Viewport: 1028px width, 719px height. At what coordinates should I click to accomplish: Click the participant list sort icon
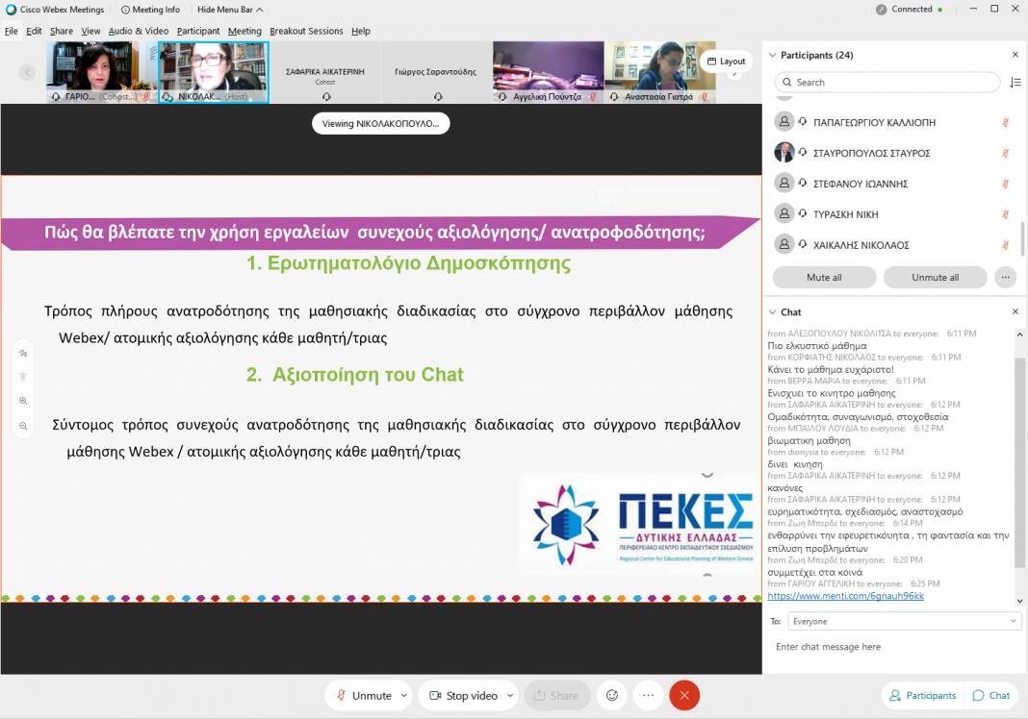[1015, 83]
